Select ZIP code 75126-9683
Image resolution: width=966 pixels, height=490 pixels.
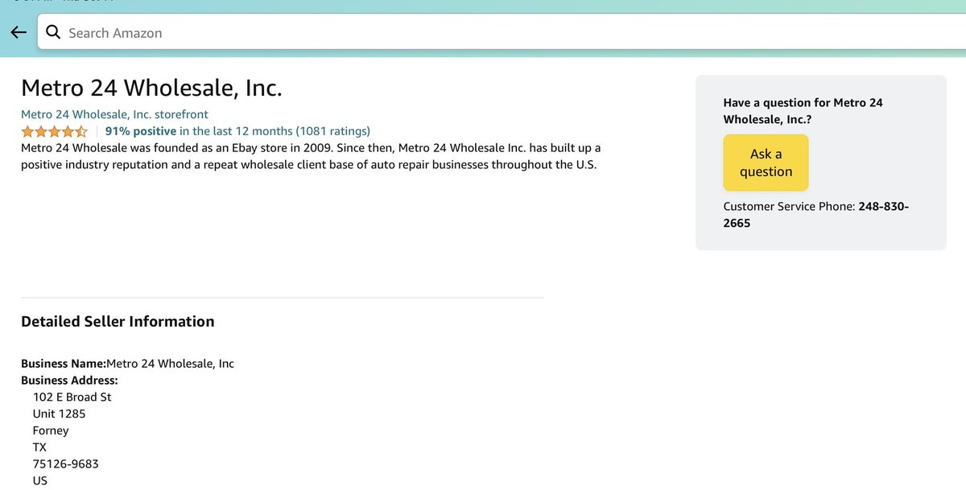pos(66,464)
